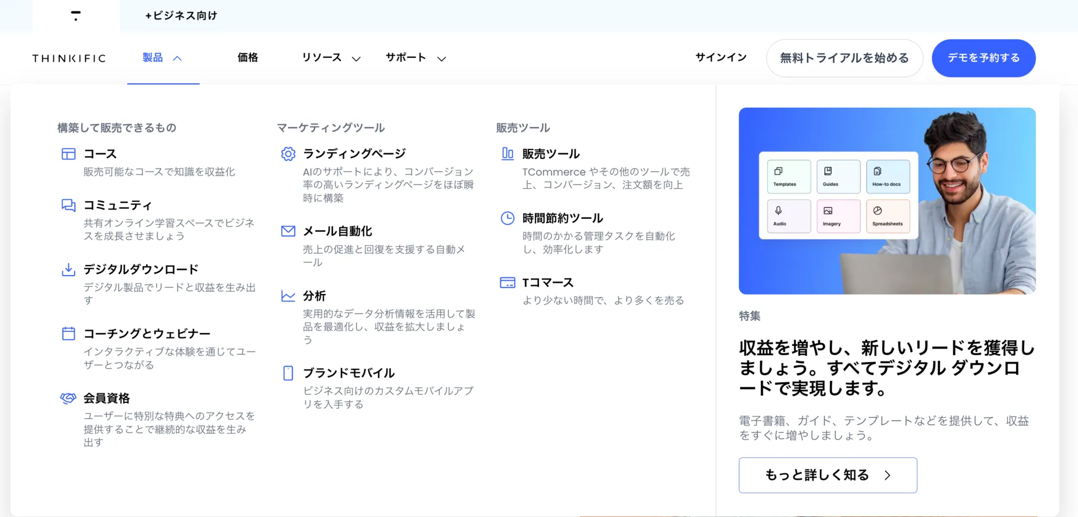
Task: Click the ランディングページ gear icon
Action: [288, 154]
